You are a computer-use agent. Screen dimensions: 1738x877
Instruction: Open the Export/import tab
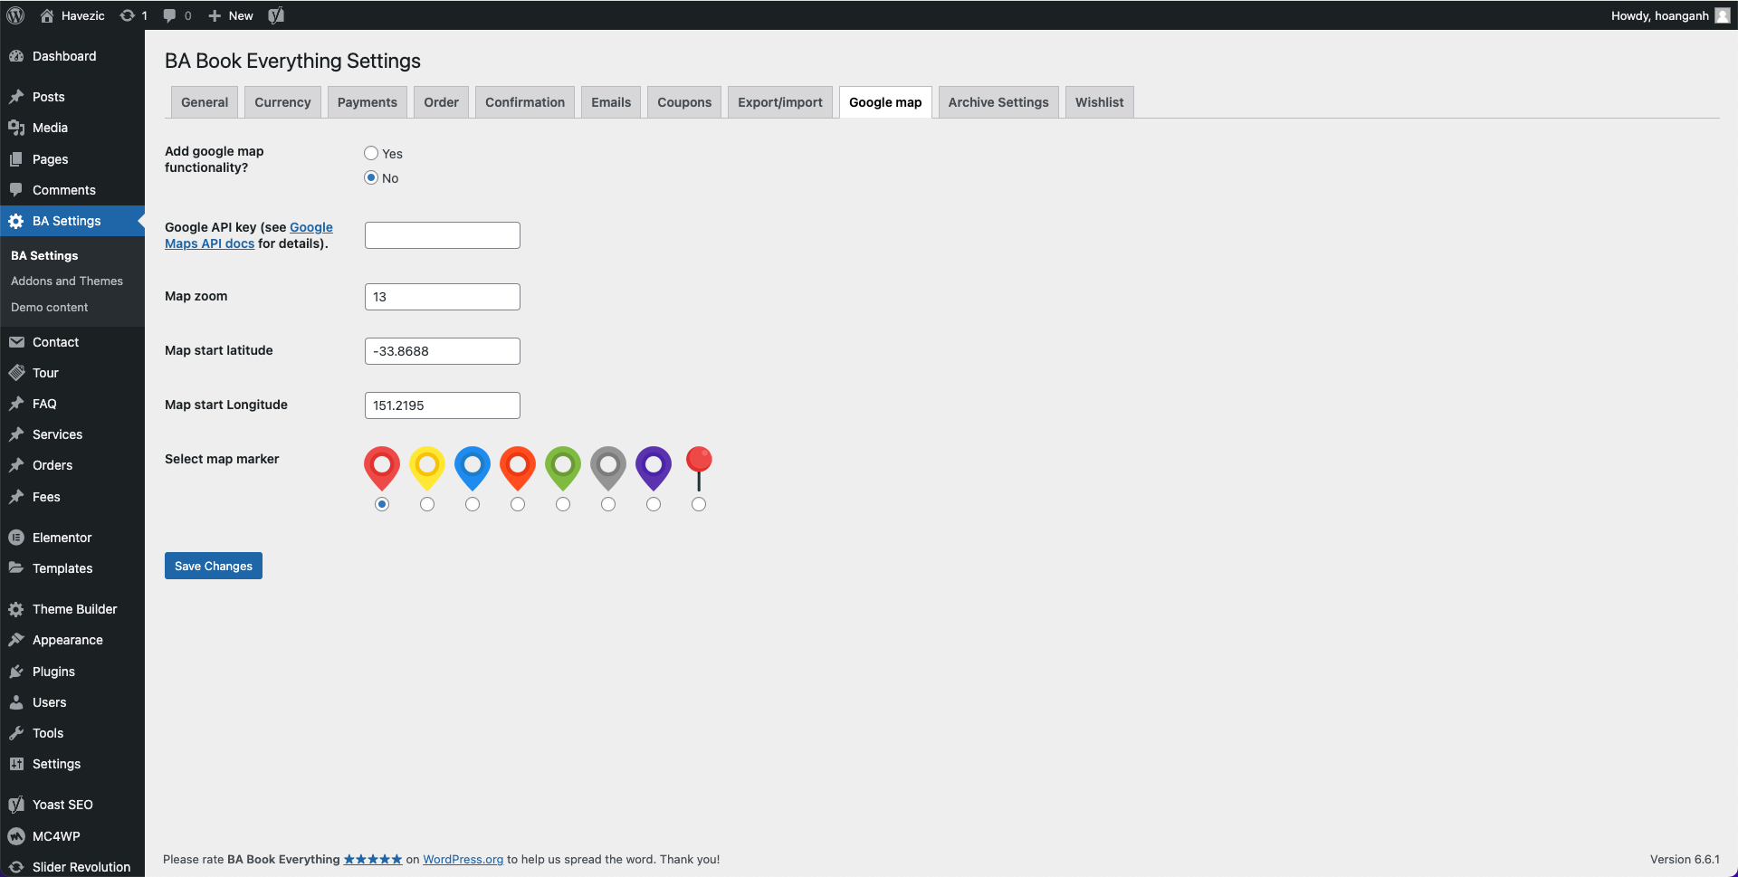(780, 102)
